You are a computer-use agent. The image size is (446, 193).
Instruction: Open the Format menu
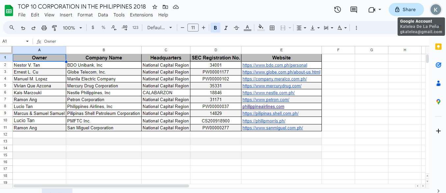[85, 15]
